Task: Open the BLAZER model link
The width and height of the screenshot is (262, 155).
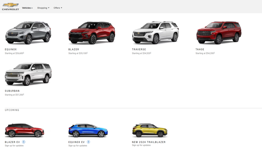Action: pos(74,49)
